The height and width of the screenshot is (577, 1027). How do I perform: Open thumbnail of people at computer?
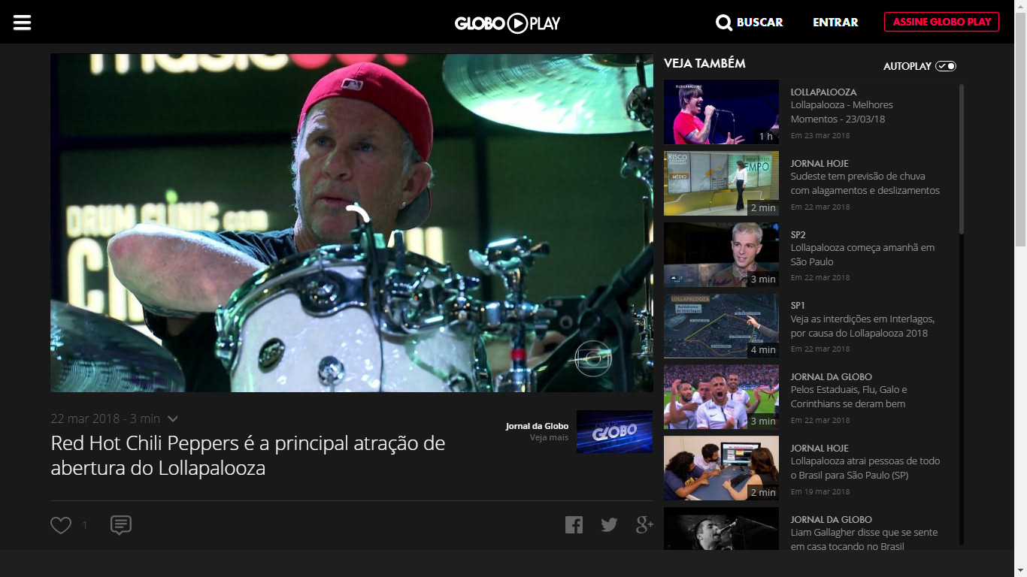click(721, 468)
